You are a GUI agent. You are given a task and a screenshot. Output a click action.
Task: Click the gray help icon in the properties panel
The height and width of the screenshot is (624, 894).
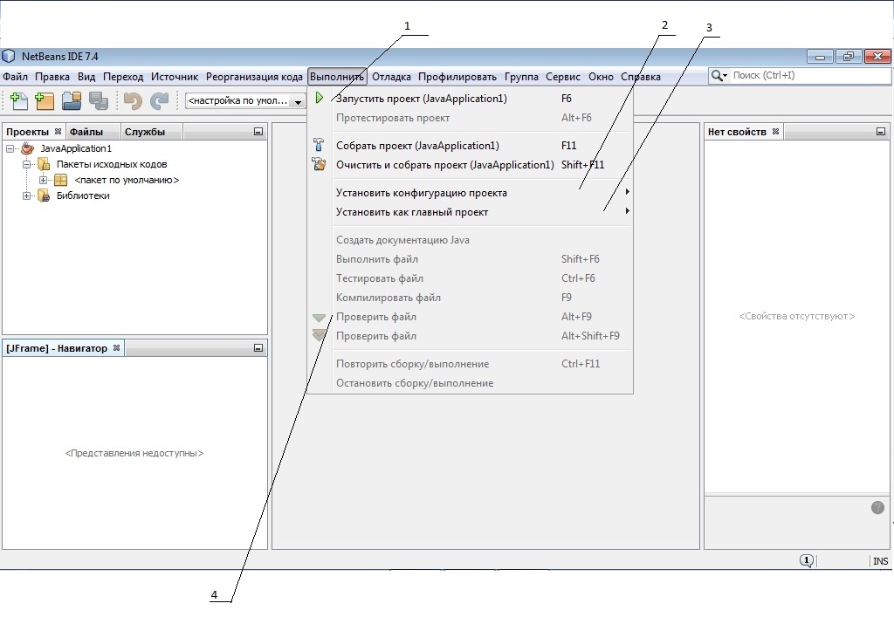tap(877, 507)
